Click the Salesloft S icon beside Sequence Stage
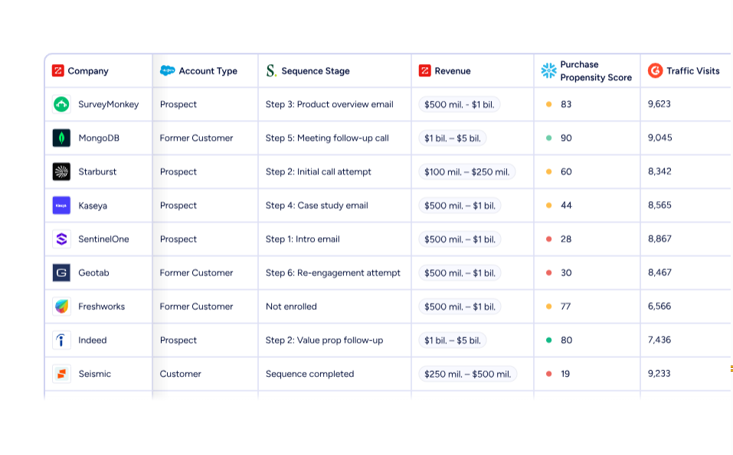Viewport: 733px width, 455px height. (271, 70)
